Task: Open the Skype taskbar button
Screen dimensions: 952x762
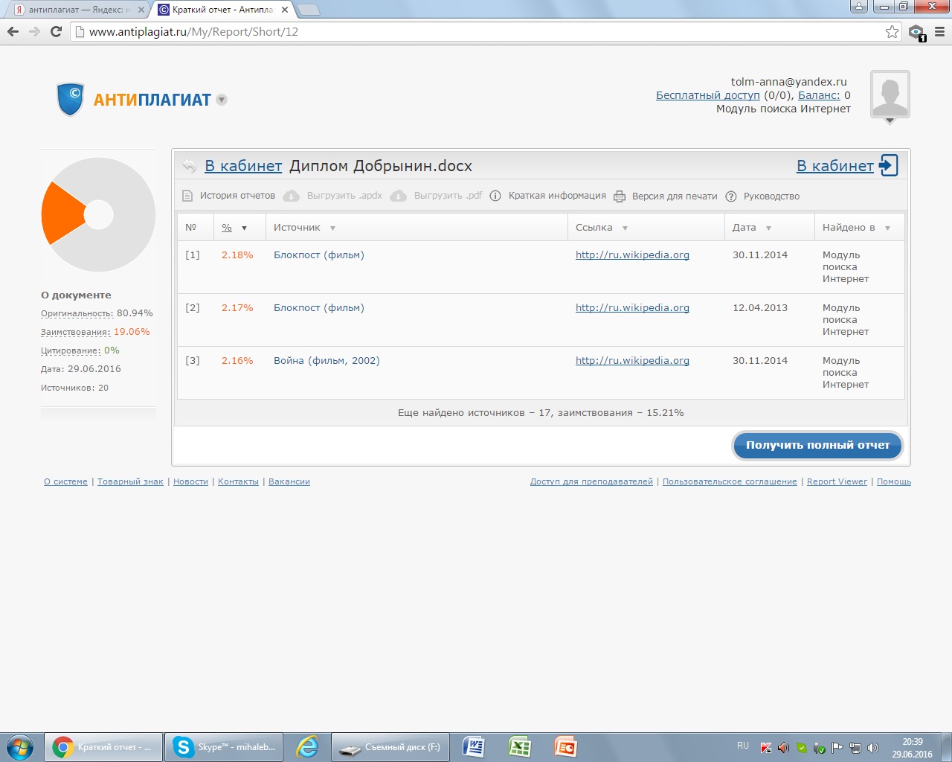Action: coord(223,746)
